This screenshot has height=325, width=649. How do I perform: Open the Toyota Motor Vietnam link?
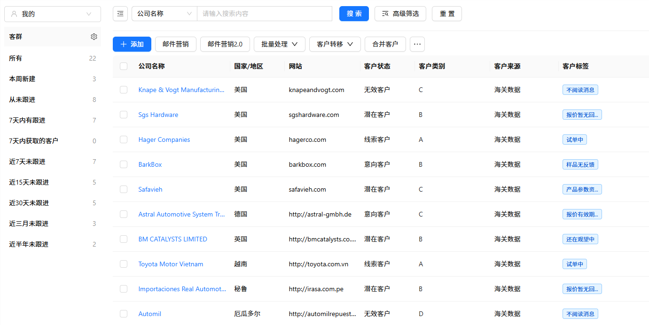pyautogui.click(x=171, y=264)
